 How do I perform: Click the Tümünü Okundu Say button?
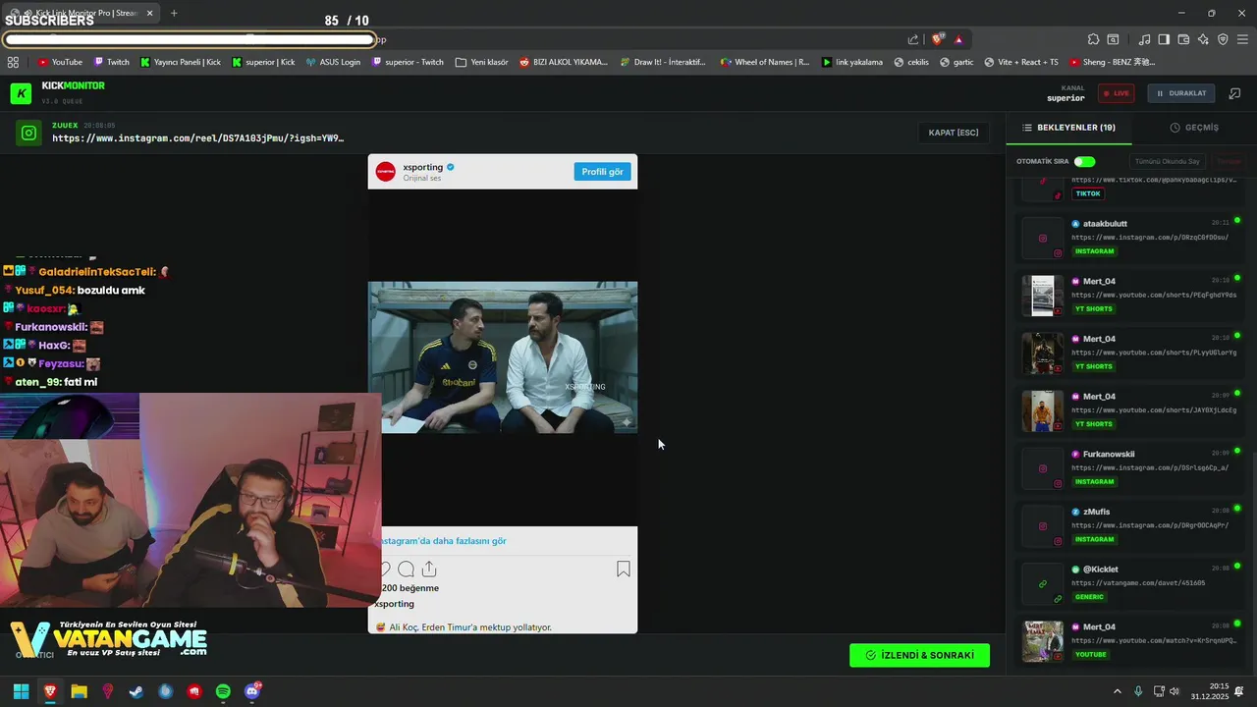(x=1167, y=161)
